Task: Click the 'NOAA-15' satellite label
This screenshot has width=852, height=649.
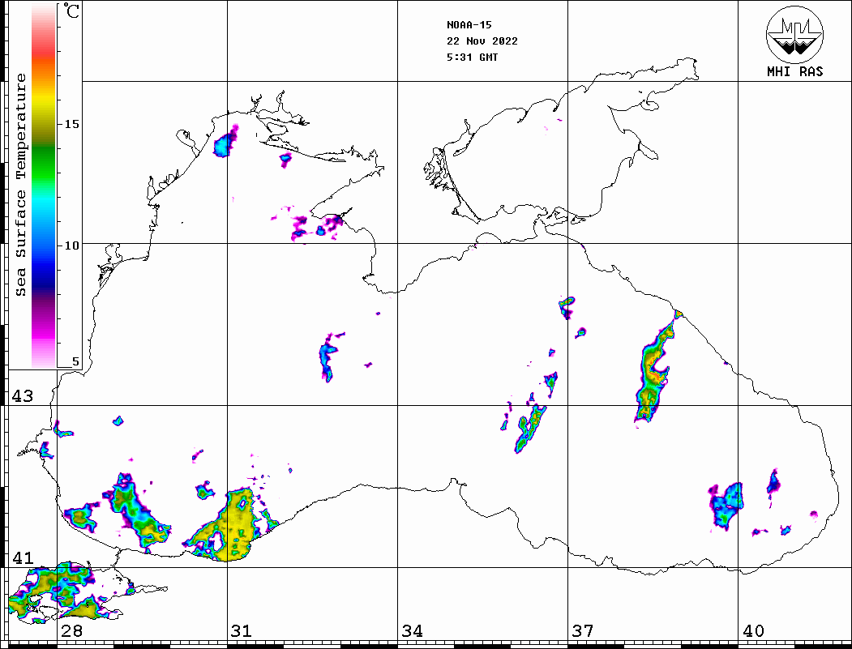Action: [469, 25]
